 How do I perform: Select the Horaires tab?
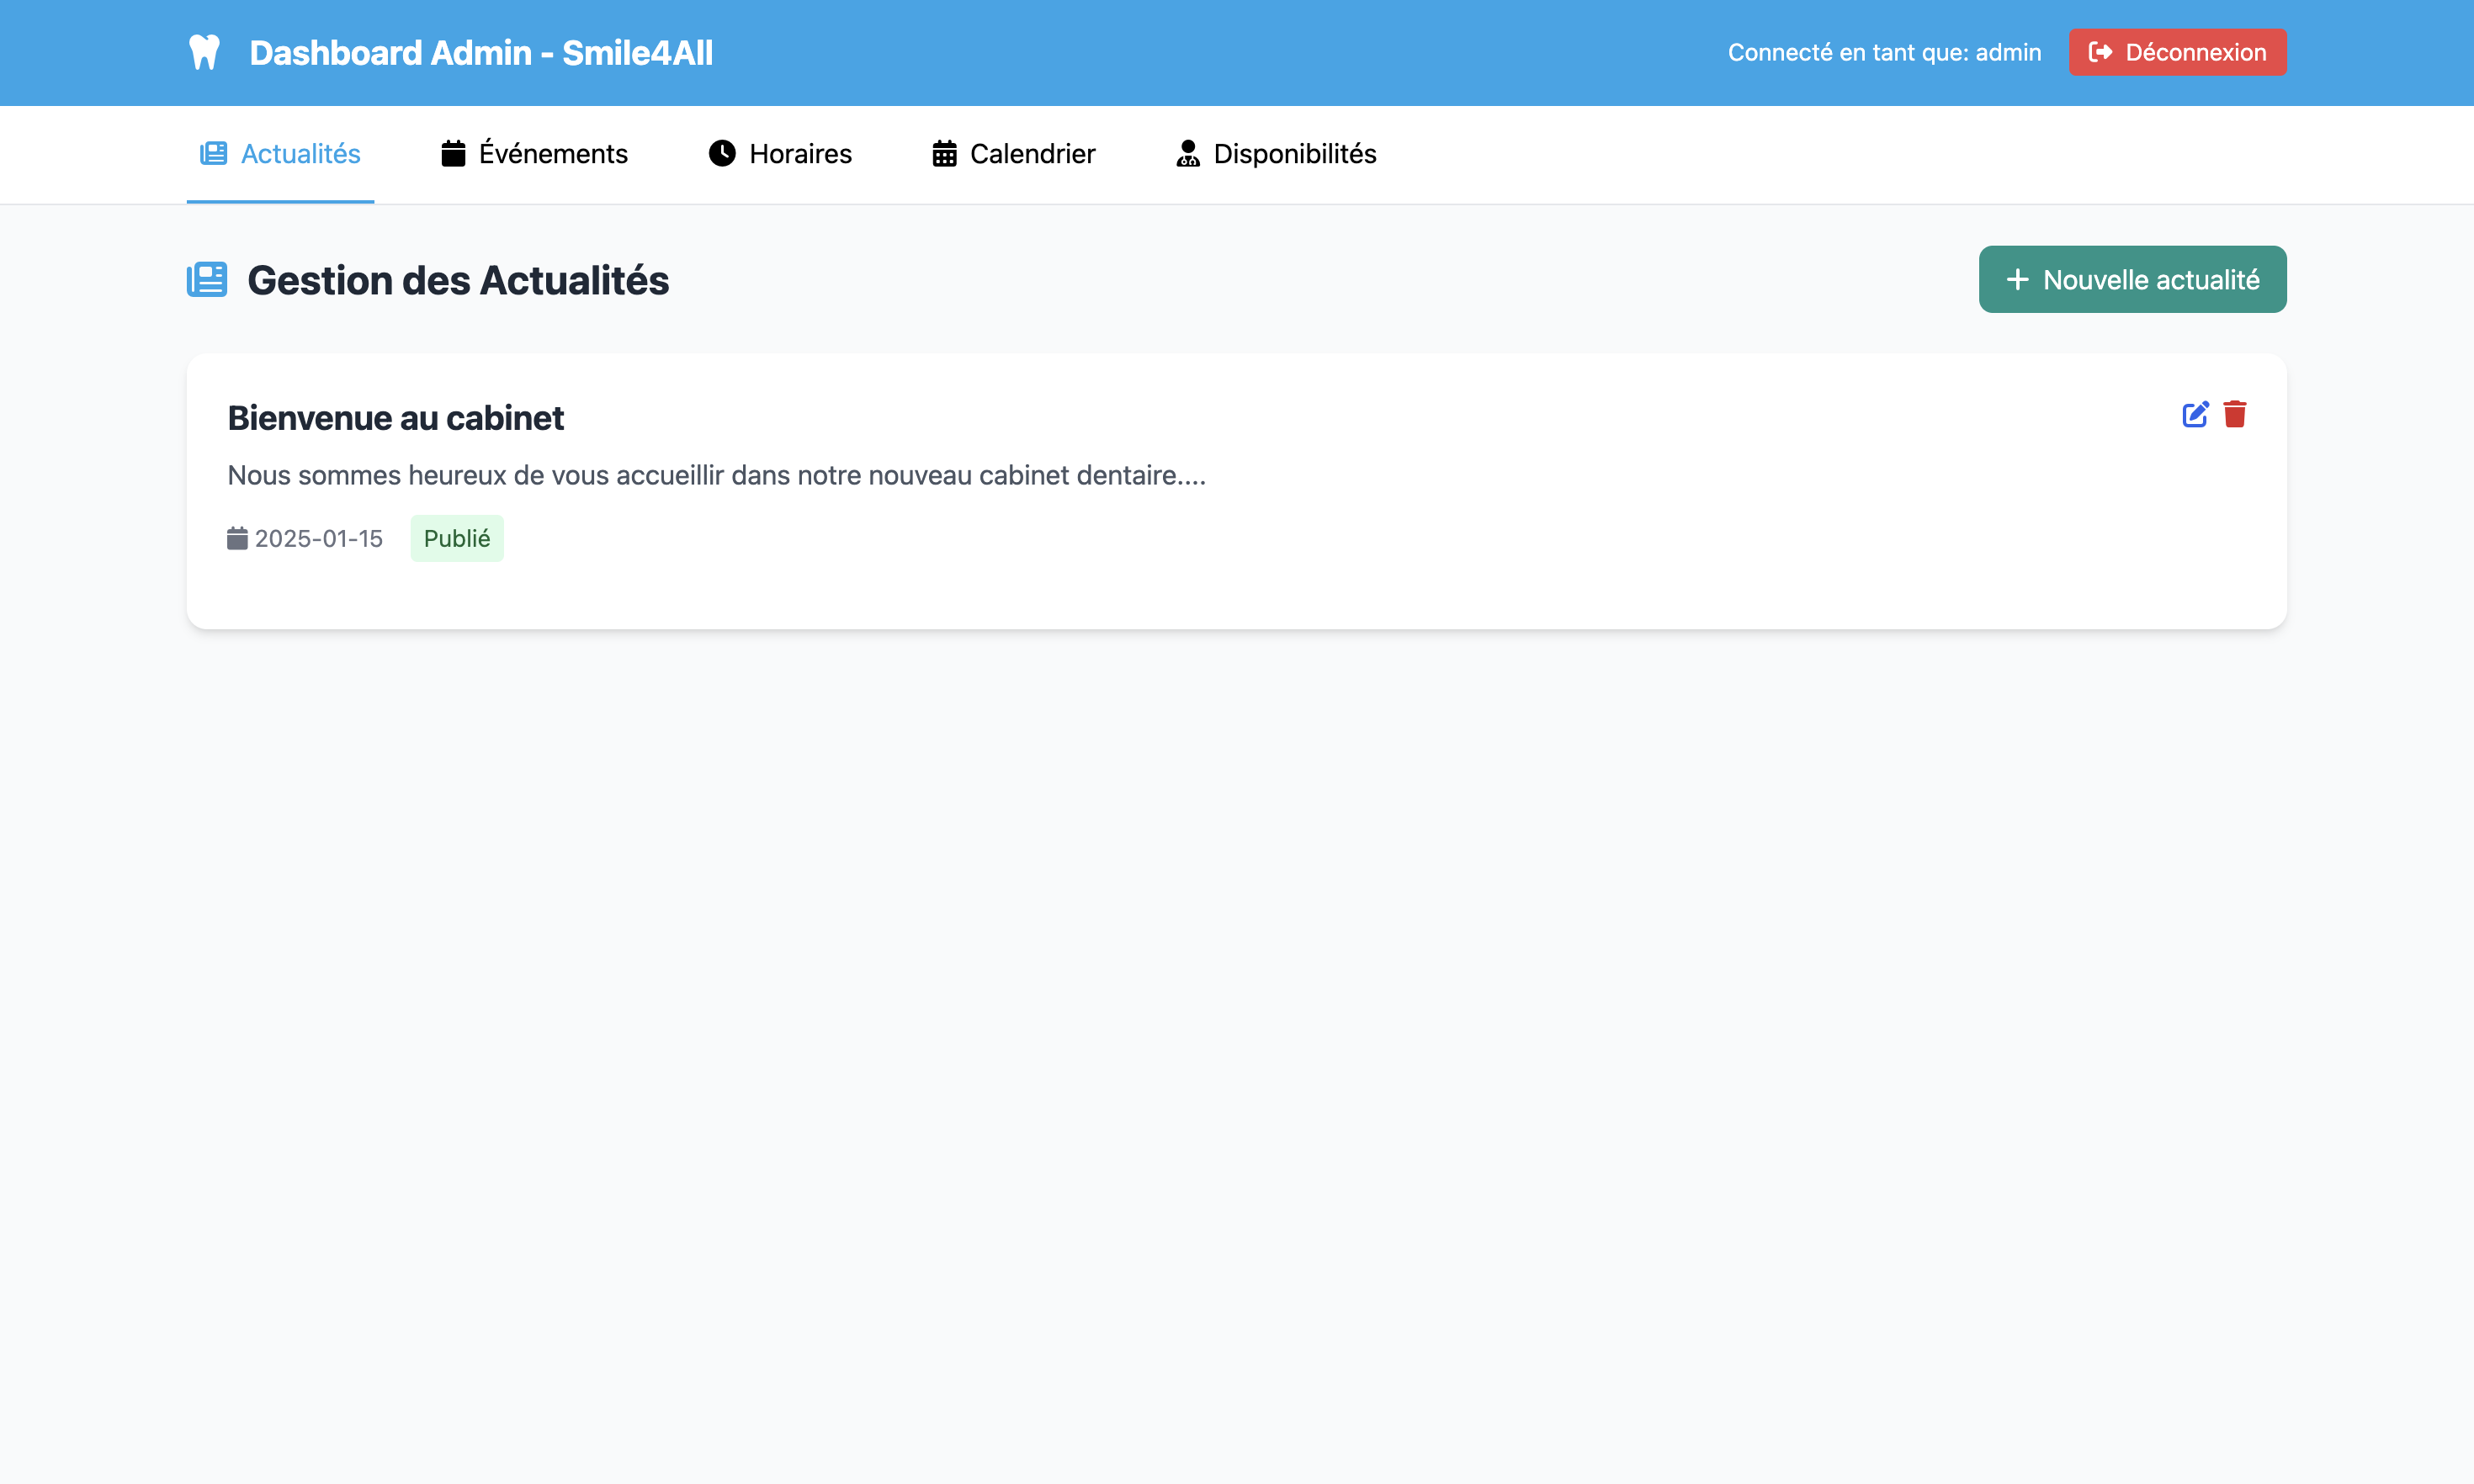(779, 153)
